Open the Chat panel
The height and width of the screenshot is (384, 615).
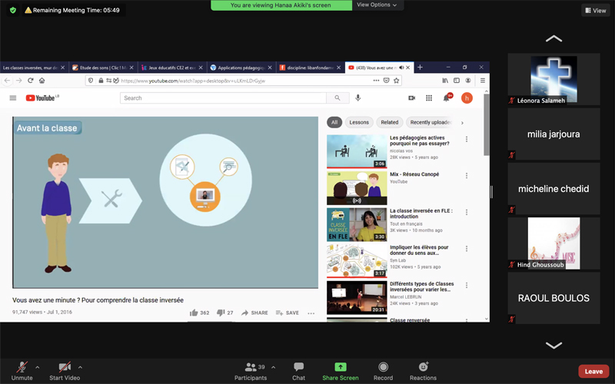[x=298, y=371]
